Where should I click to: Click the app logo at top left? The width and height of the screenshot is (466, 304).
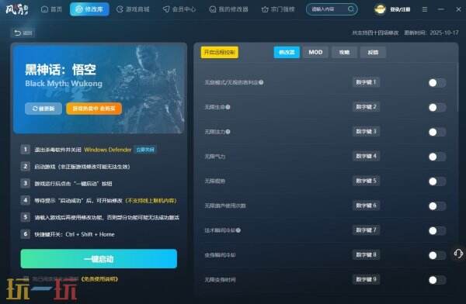(x=17, y=9)
